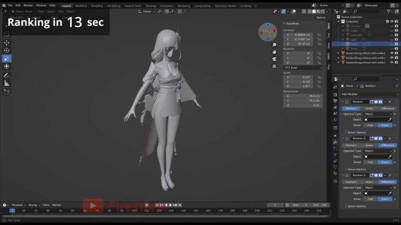The height and width of the screenshot is (225, 401).
Task: Click the outliner filter funnel icon
Action: [389, 12]
